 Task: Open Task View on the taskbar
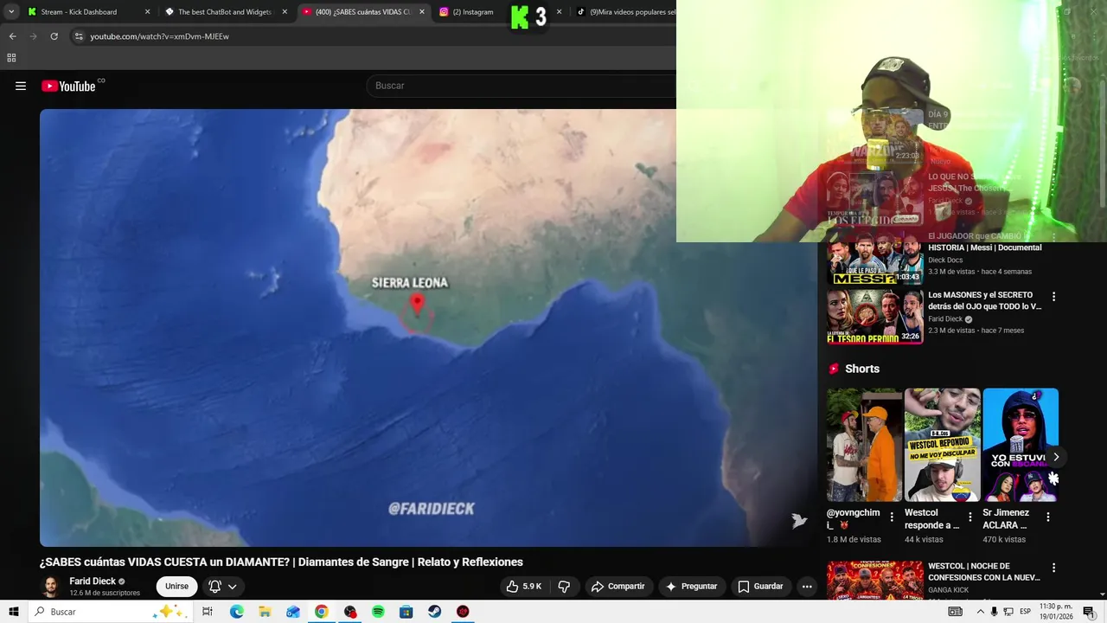click(208, 612)
